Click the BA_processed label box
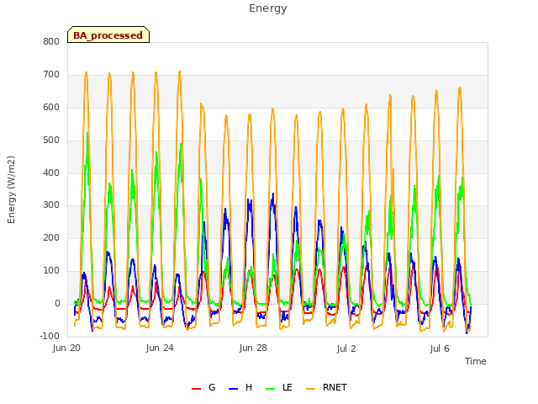This screenshot has height=404, width=538. (108, 35)
